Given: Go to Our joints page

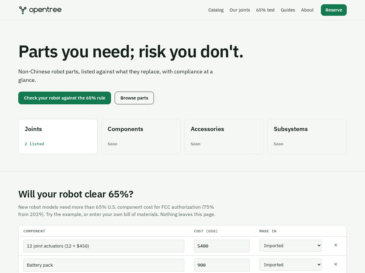Looking at the screenshot, I should 240,10.
